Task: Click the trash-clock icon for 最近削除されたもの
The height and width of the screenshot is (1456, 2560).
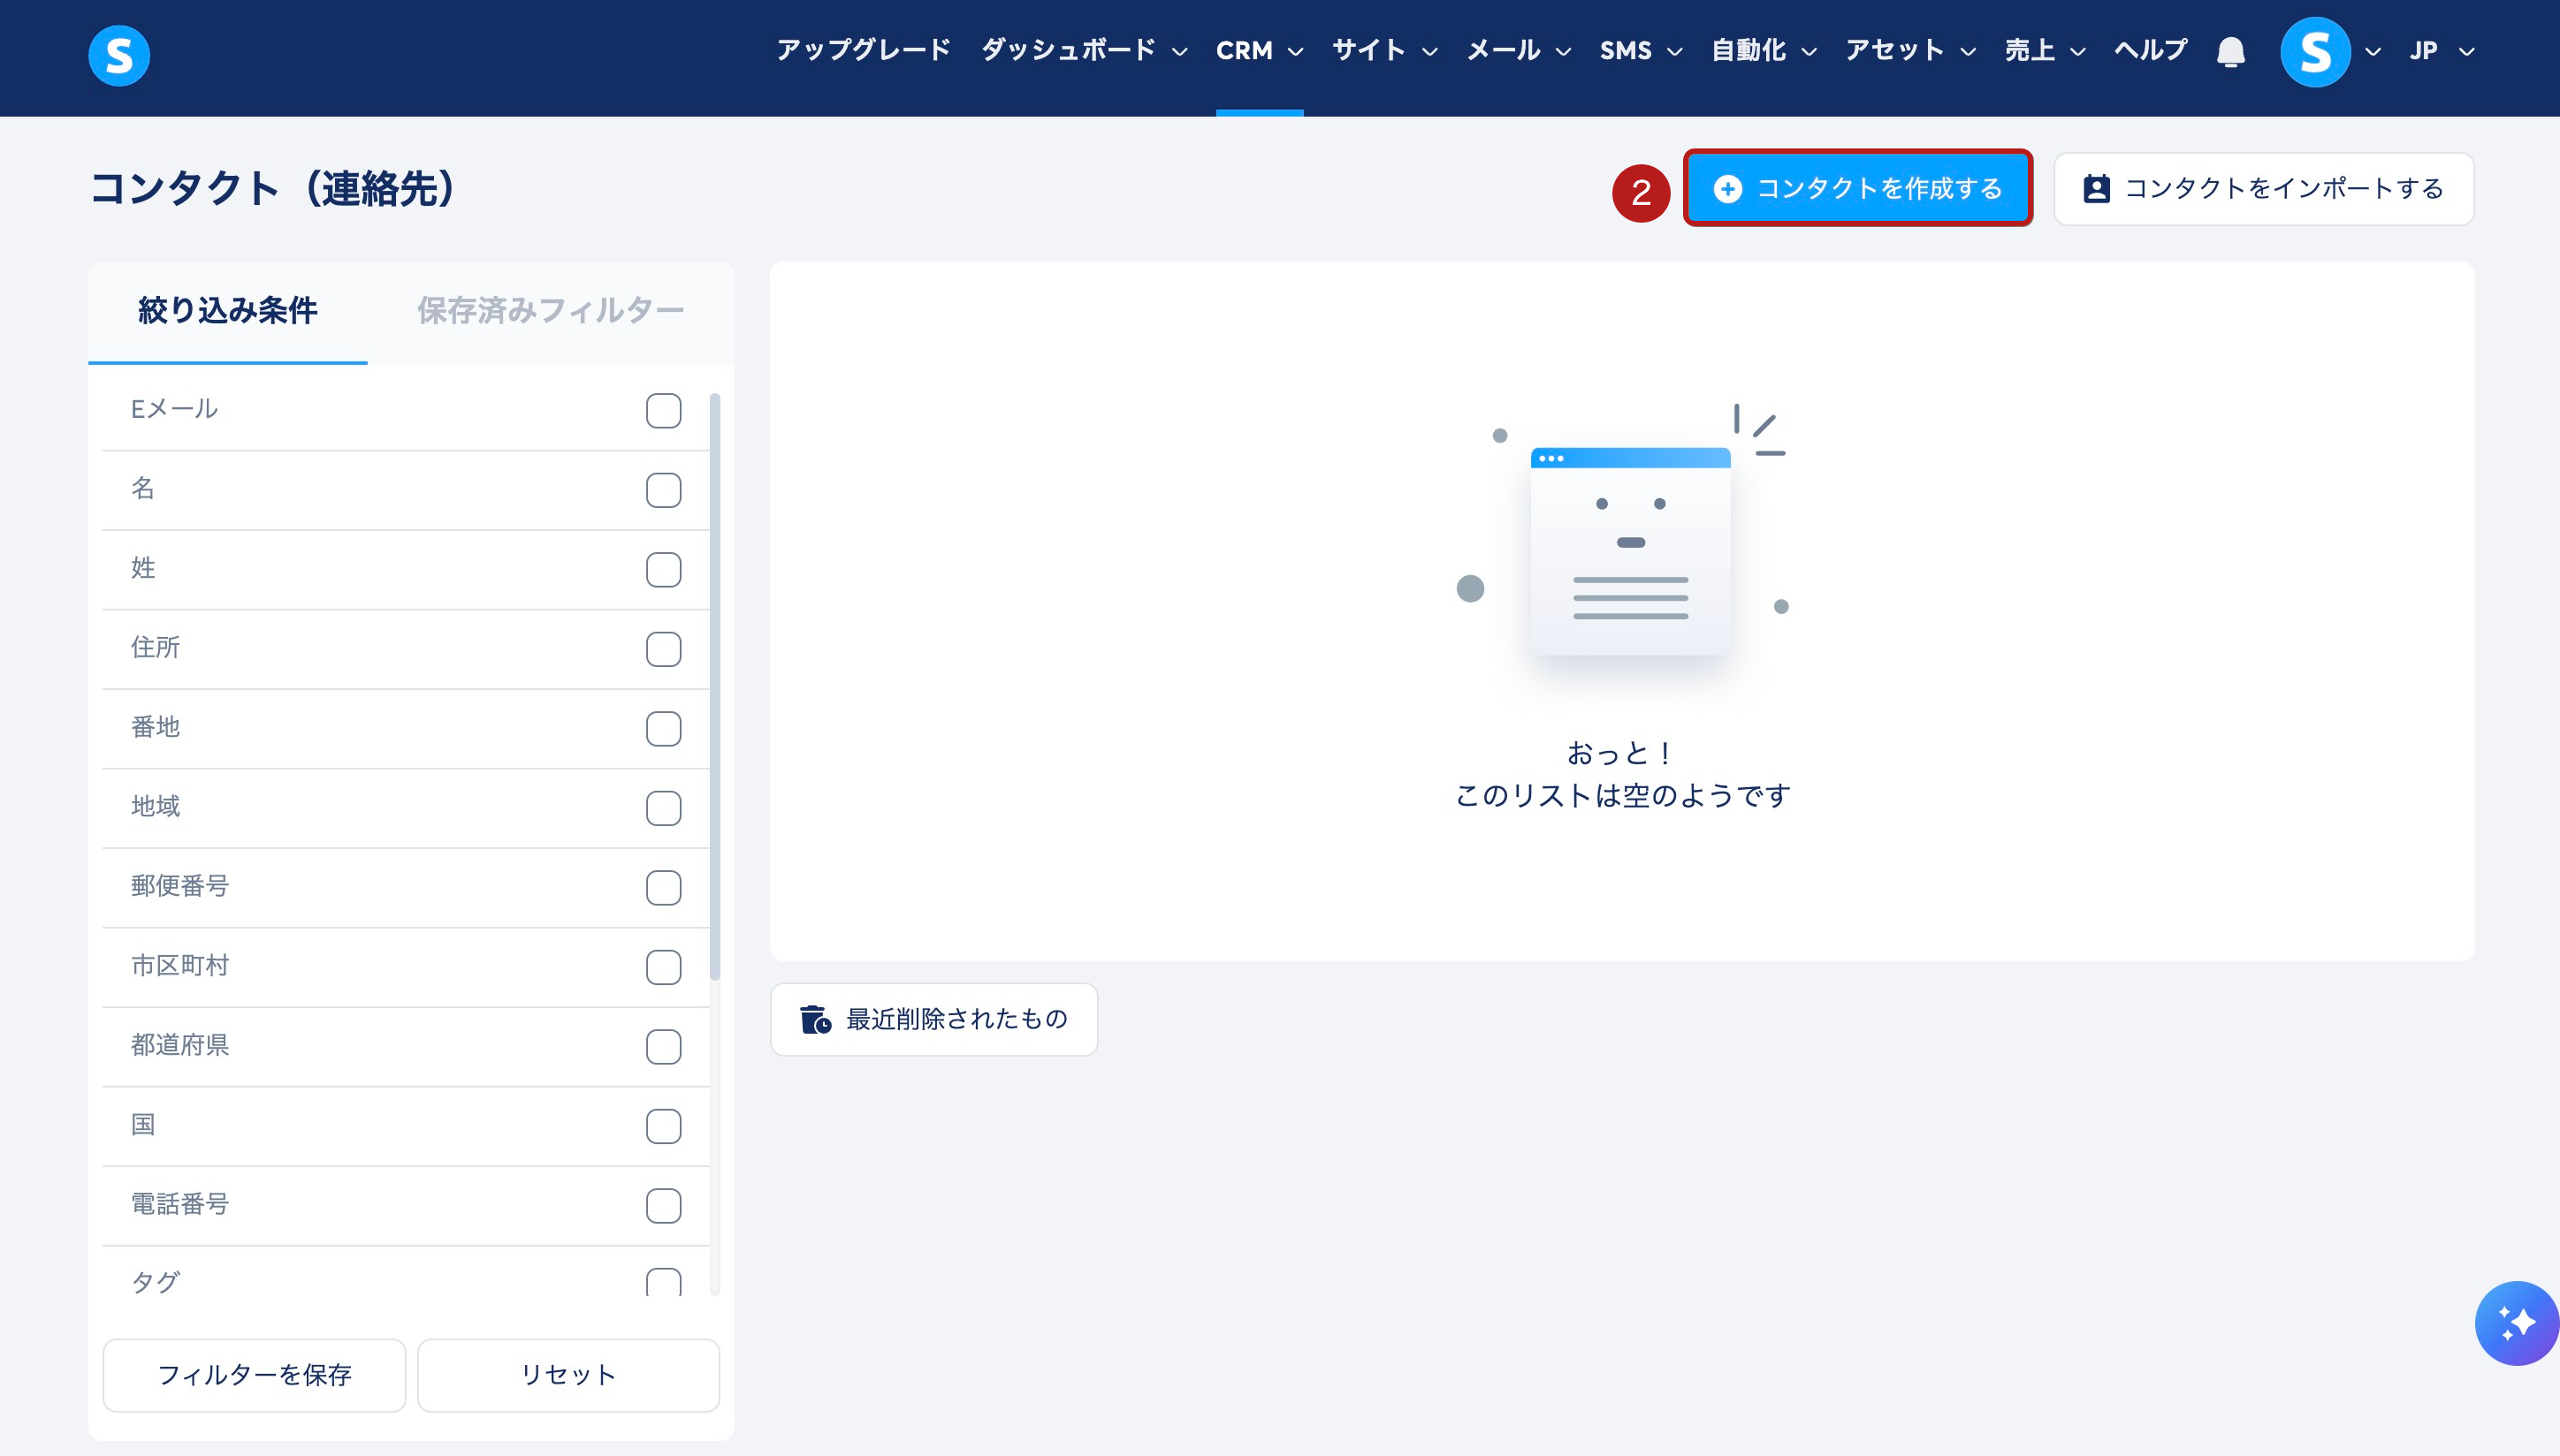Action: point(815,1019)
